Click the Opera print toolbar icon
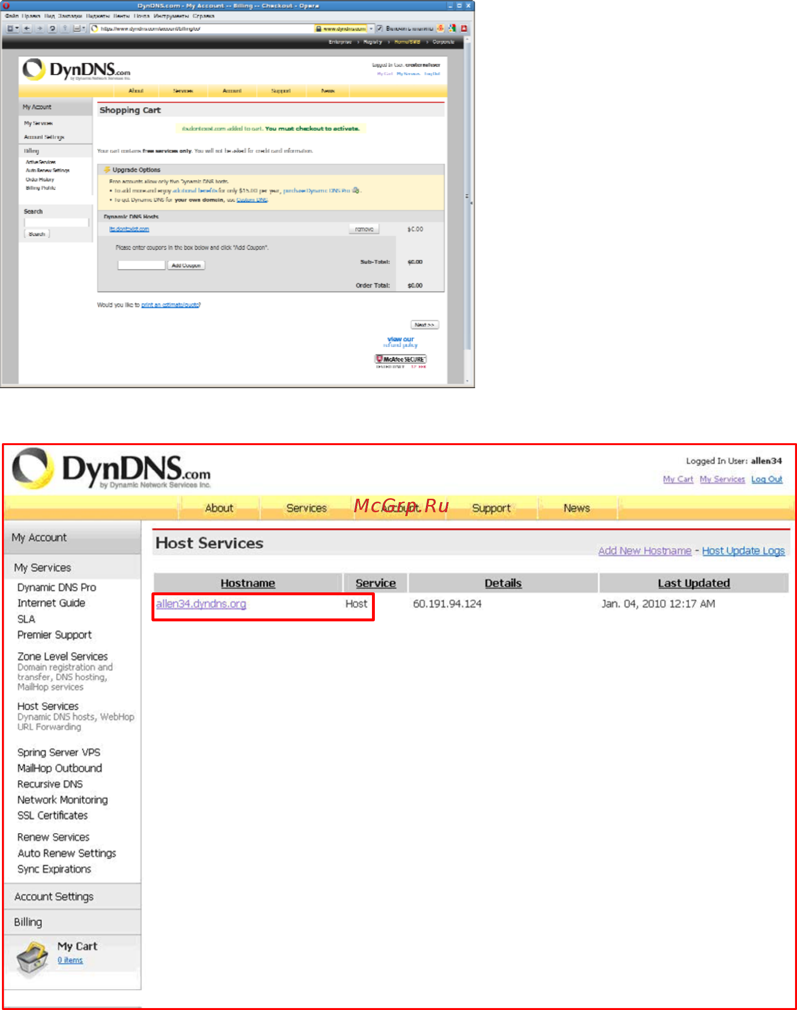This screenshot has width=797, height=1010. (x=76, y=28)
